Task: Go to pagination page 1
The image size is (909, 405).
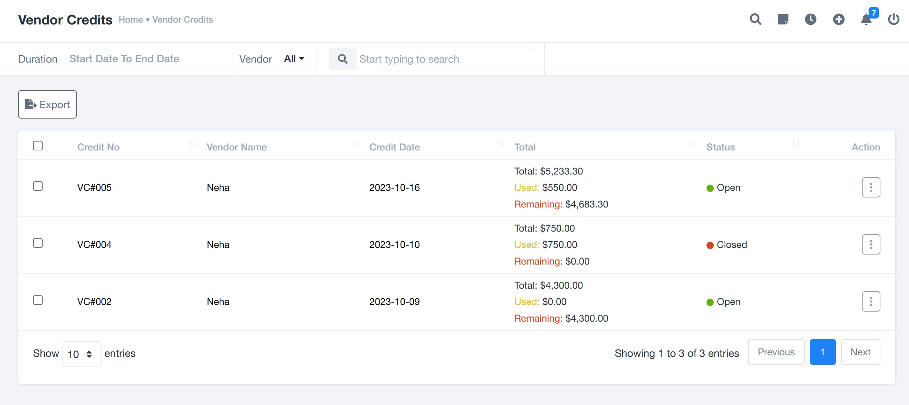Action: (823, 352)
